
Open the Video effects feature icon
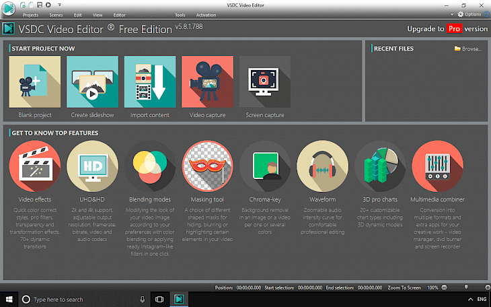click(35, 166)
